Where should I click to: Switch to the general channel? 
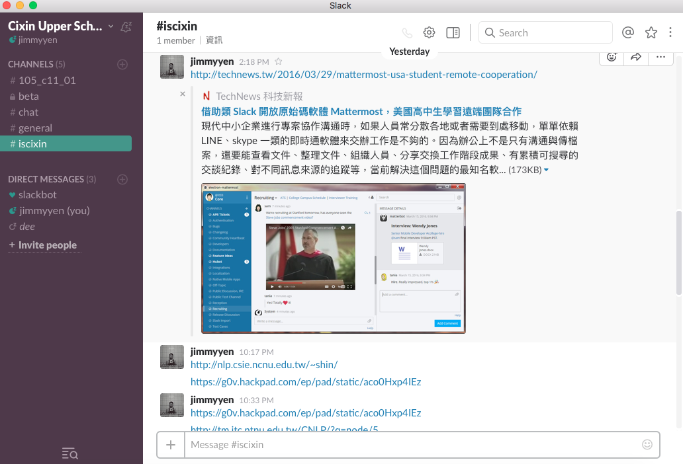click(35, 128)
